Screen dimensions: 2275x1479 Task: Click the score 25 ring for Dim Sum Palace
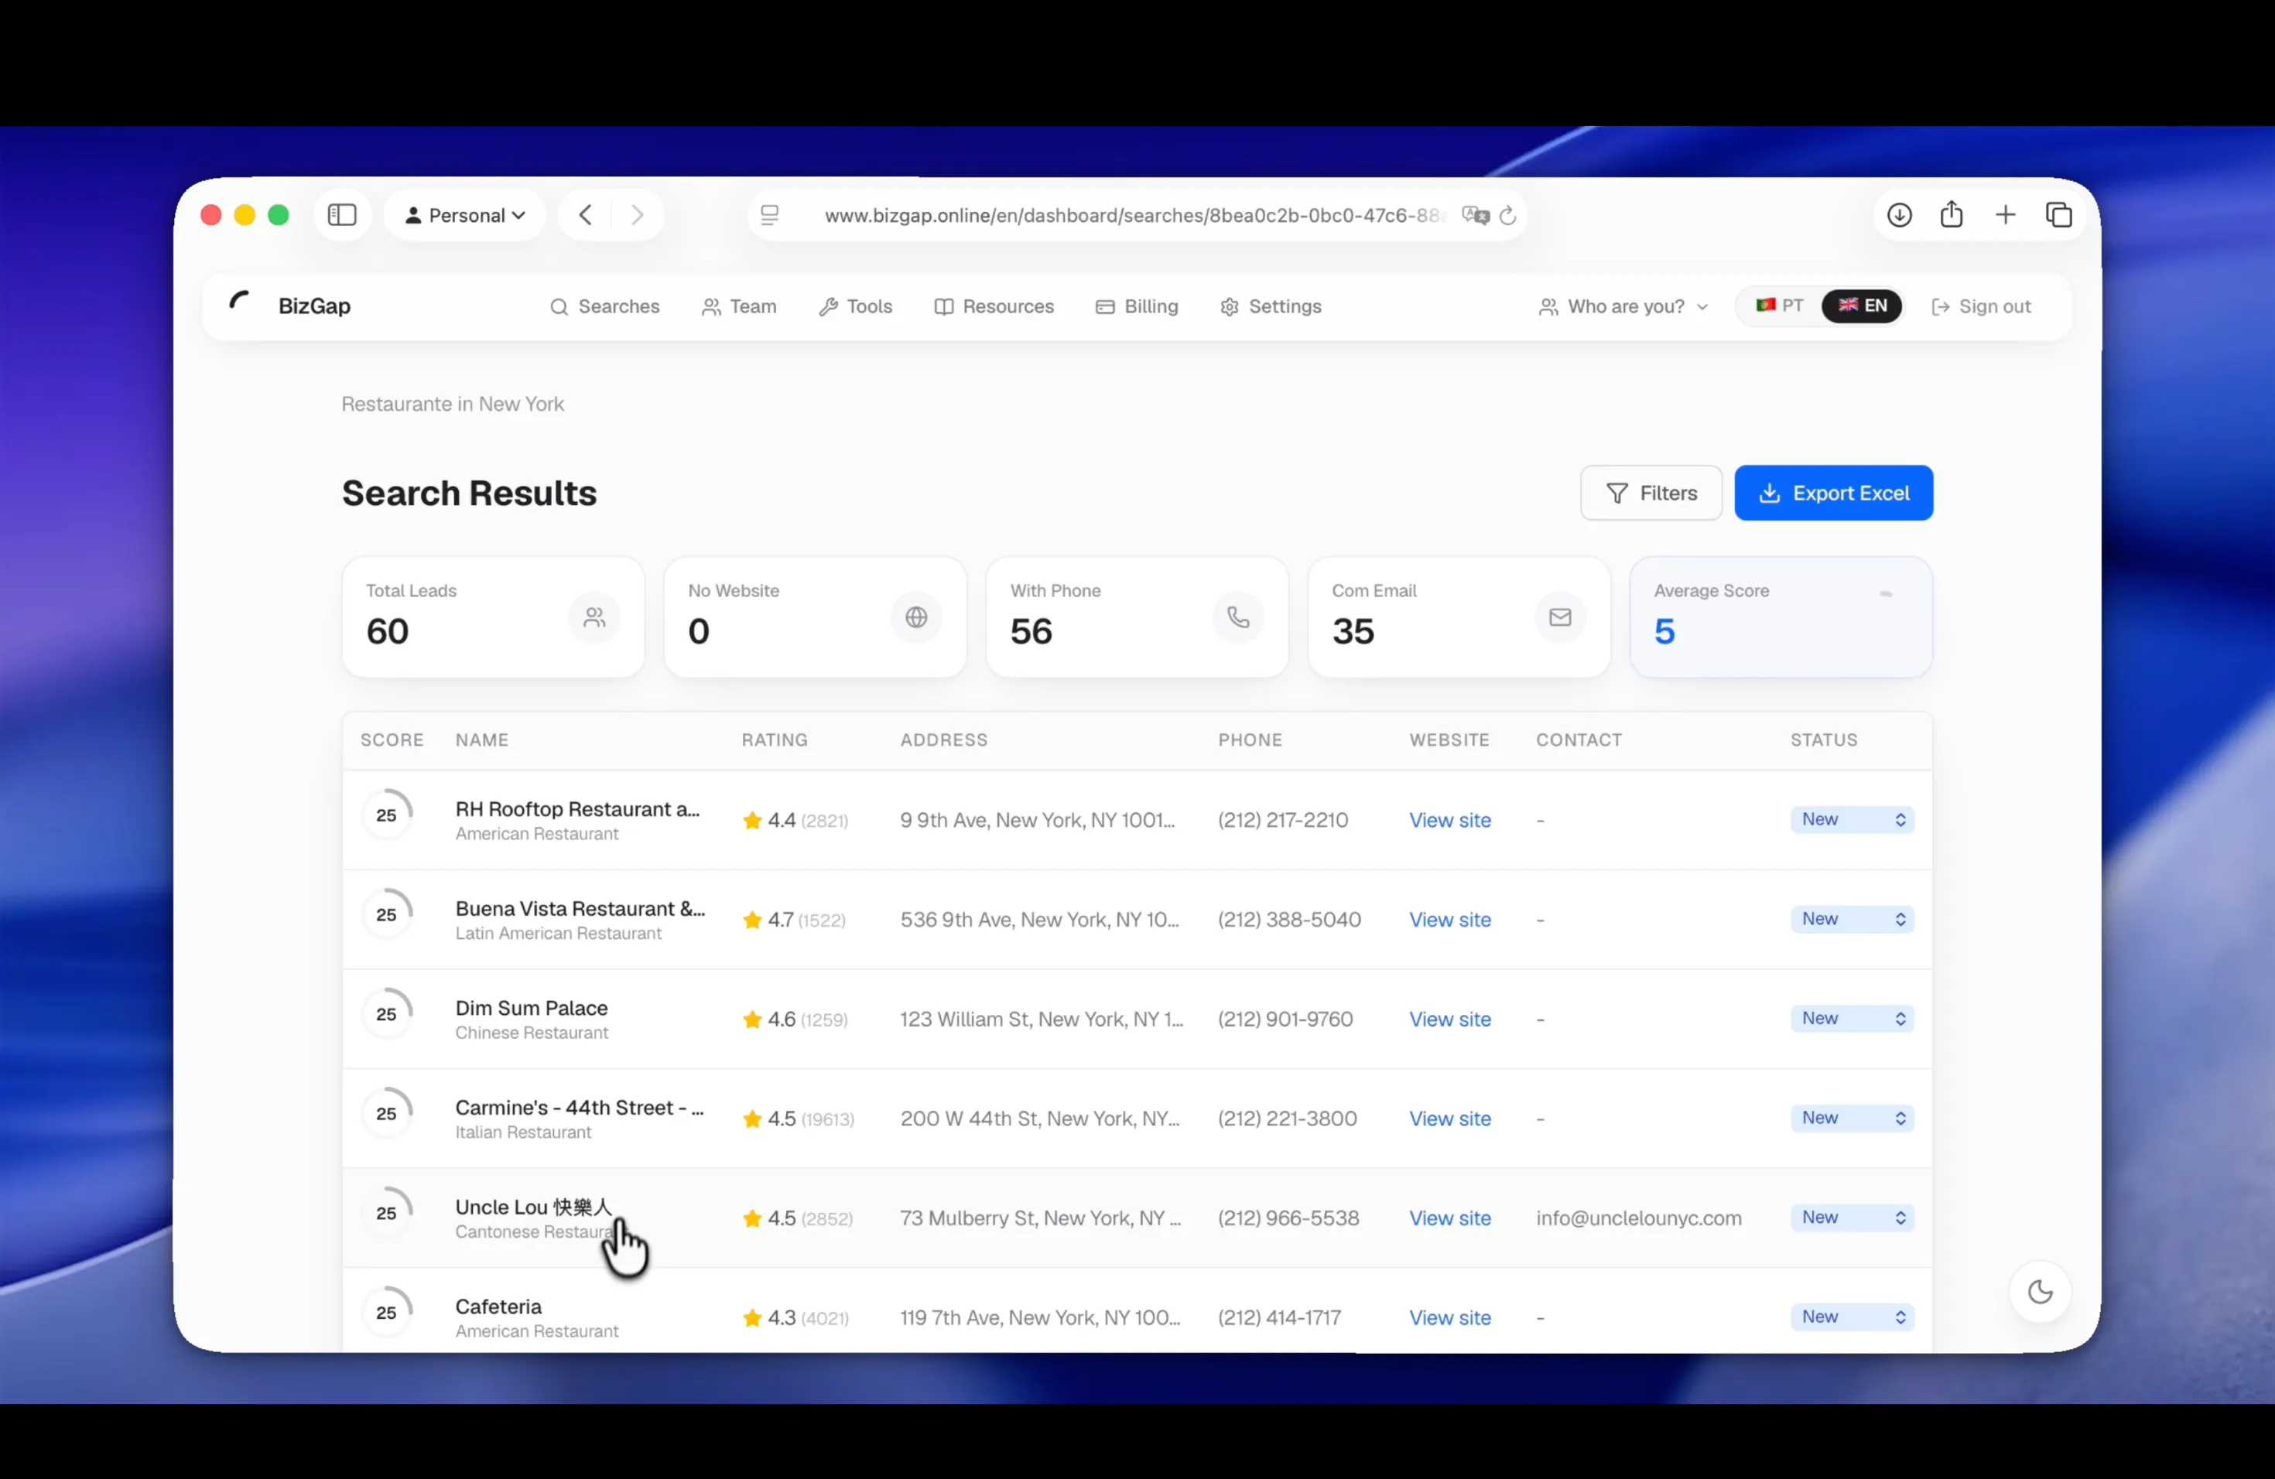(x=387, y=1013)
